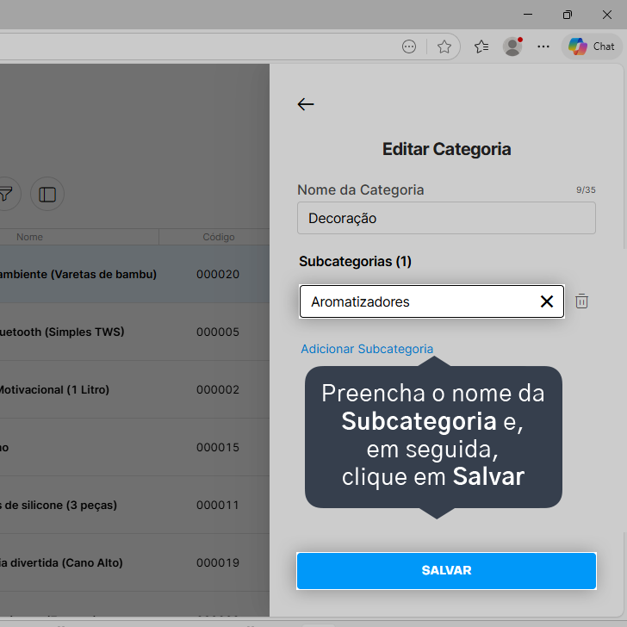Go back using the left arrow
627x627 pixels.
click(306, 104)
